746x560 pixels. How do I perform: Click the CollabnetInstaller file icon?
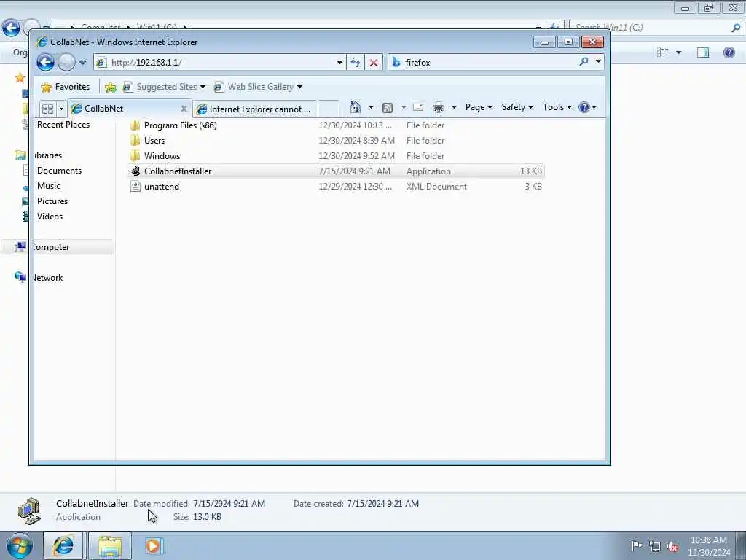(x=136, y=171)
